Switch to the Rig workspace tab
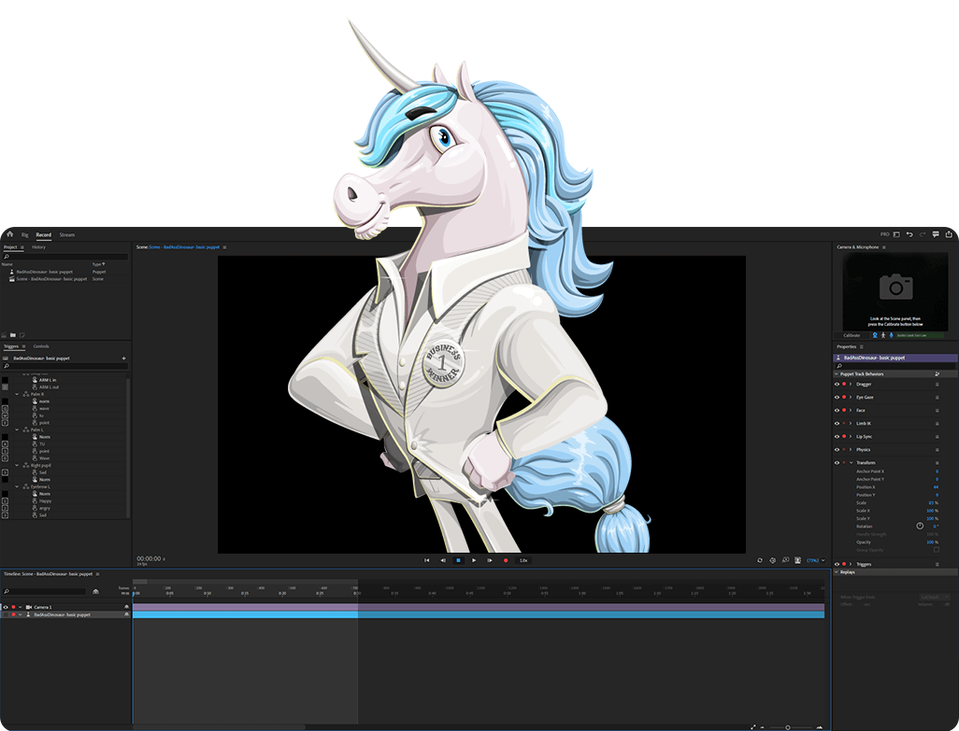Image resolution: width=959 pixels, height=731 pixels. [25, 234]
